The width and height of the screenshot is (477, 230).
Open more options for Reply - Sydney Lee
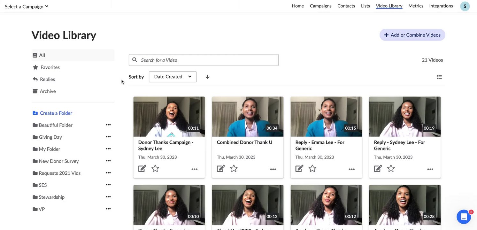430,169
